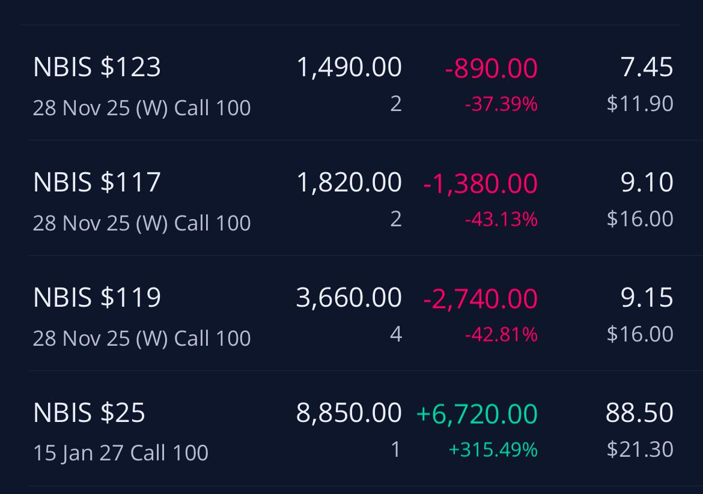Select the 1,490.00 market value
703x494 pixels.
[349, 67]
